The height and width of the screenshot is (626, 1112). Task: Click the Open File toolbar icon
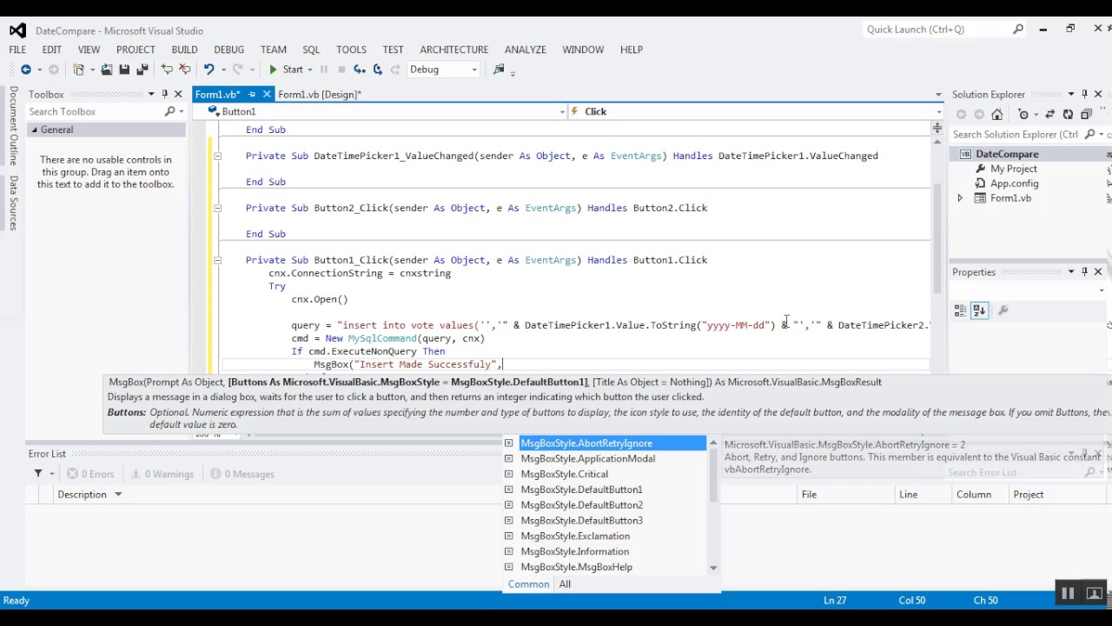coord(107,70)
